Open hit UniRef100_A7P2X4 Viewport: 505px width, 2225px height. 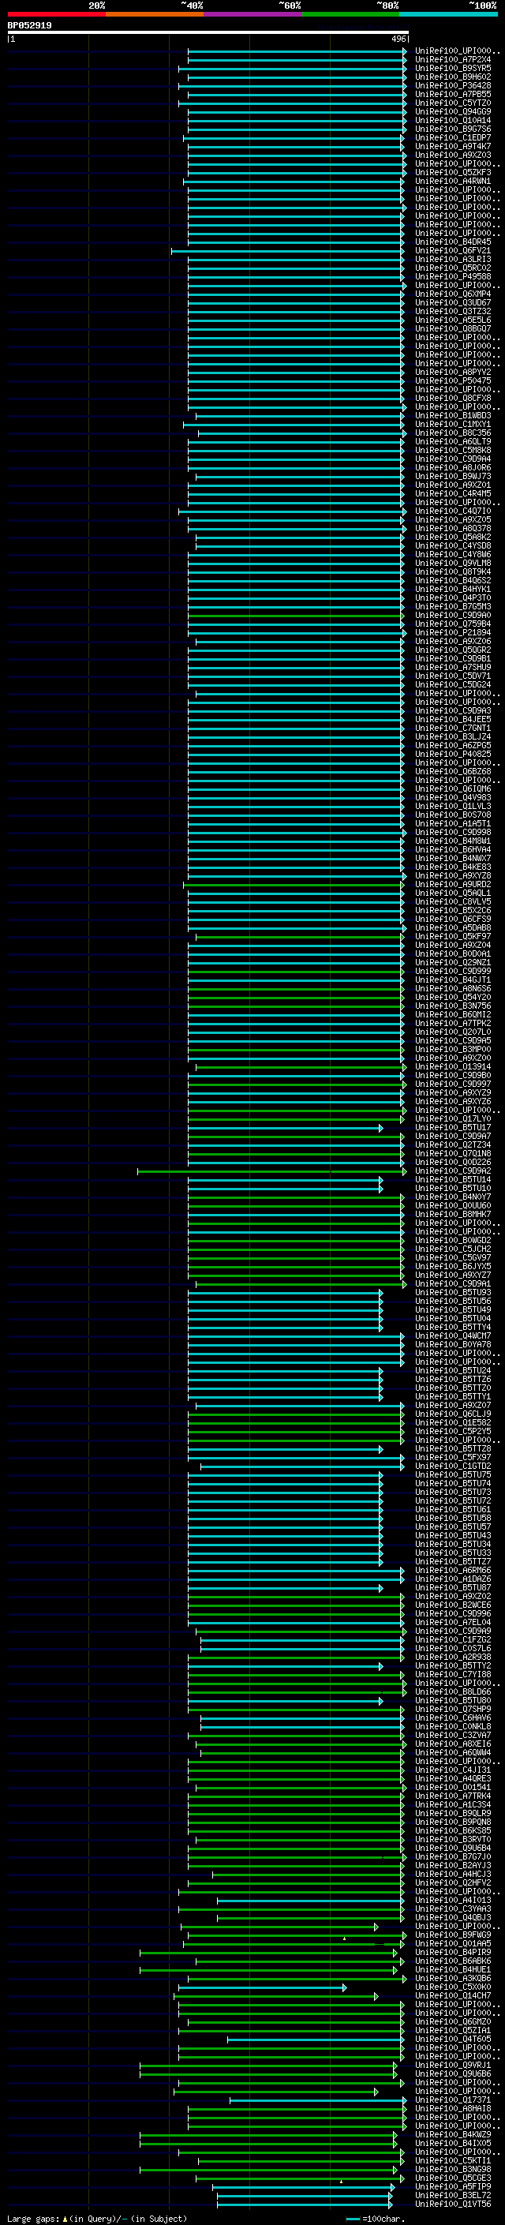453,60
